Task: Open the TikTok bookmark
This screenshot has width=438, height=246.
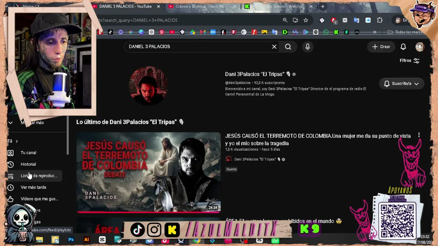Action: (110, 32)
